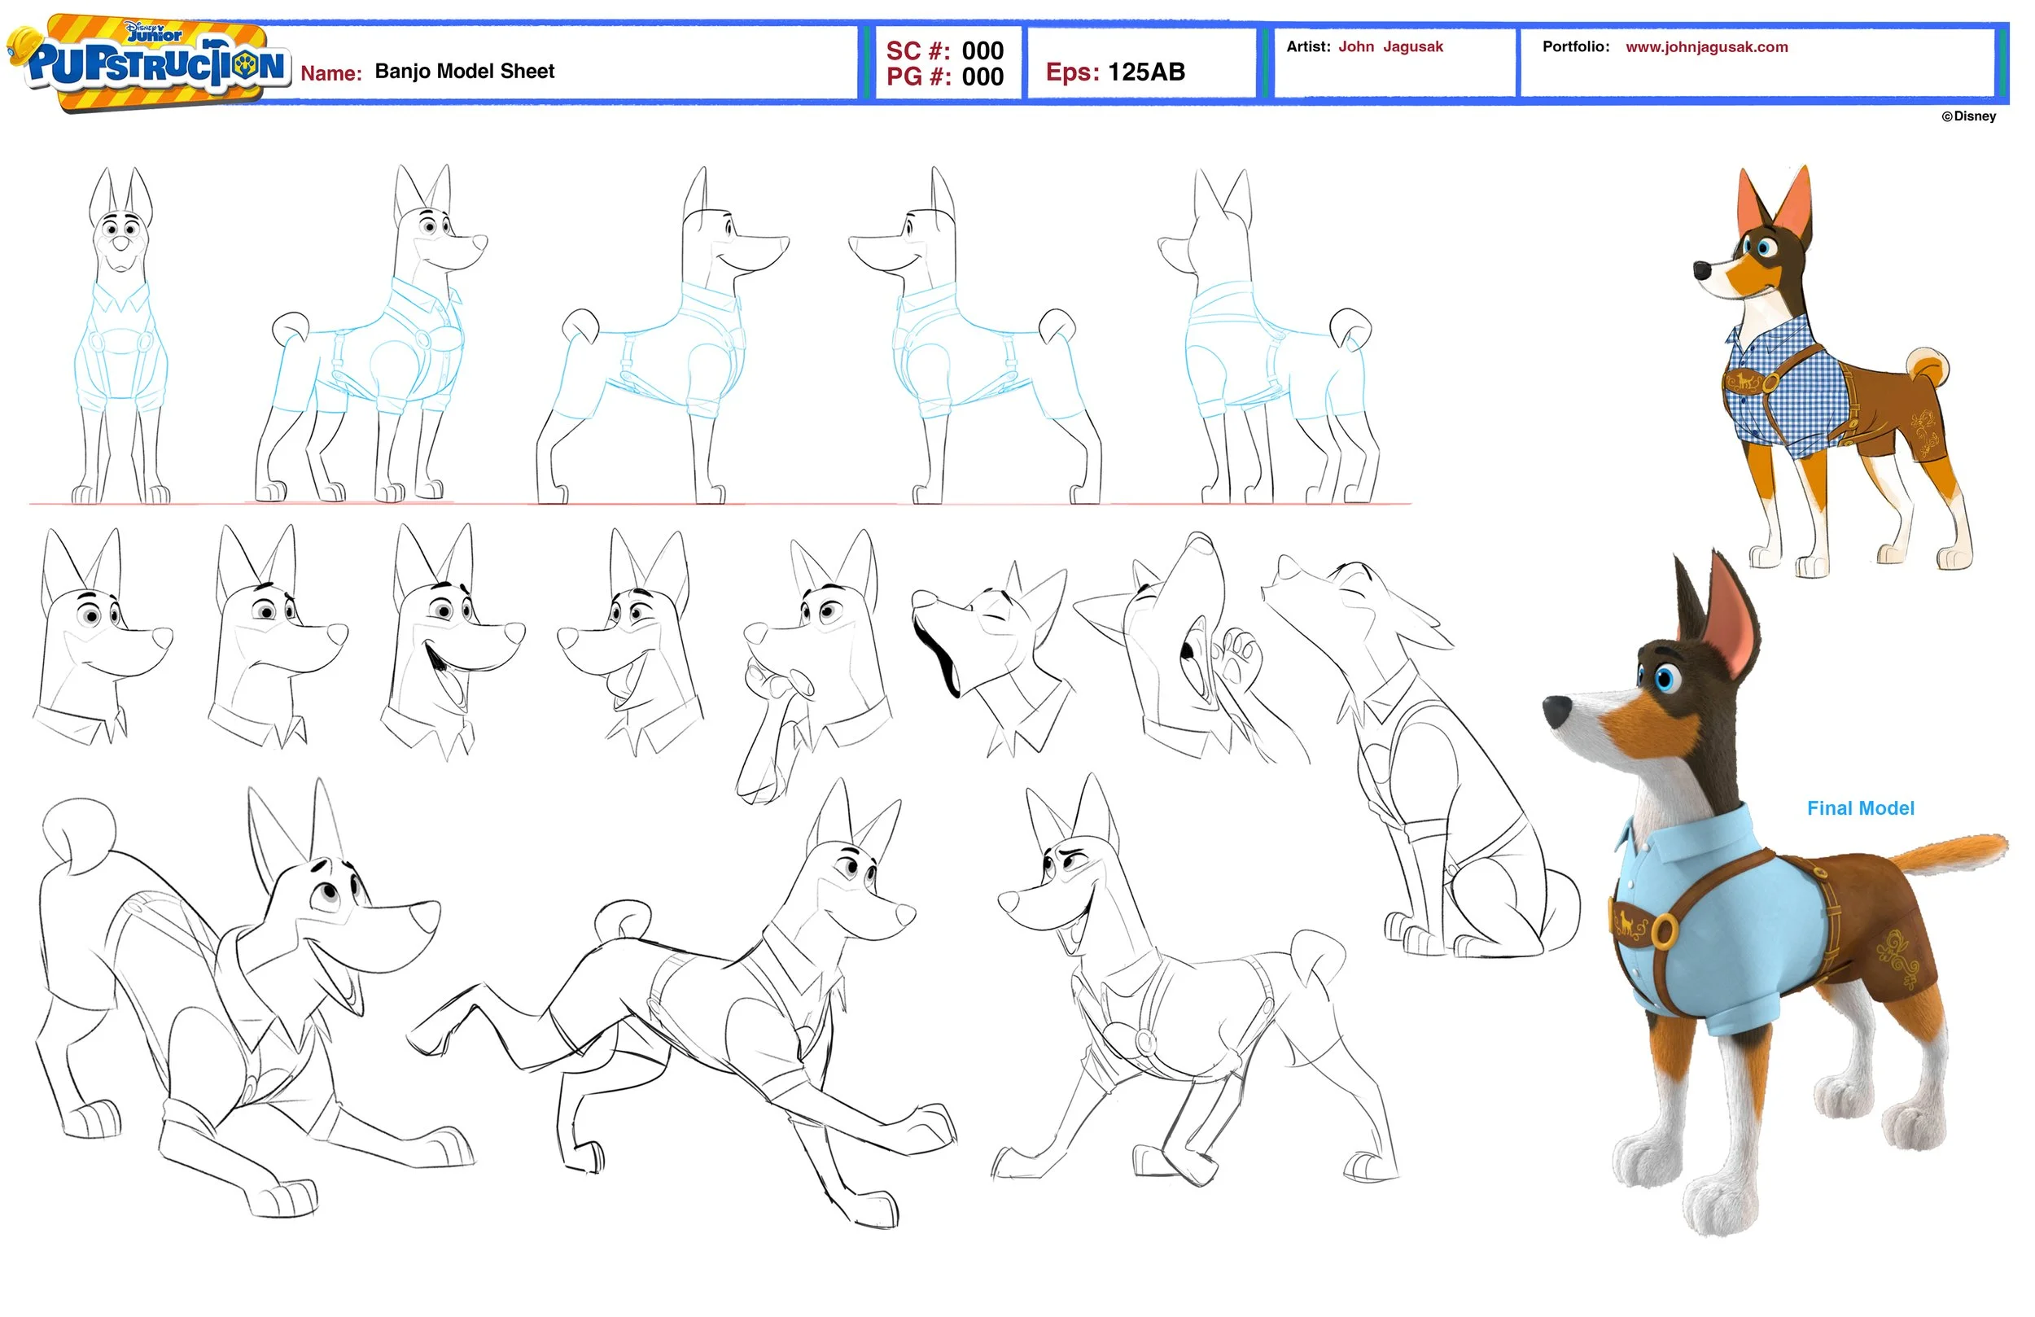Click the Final Model label
Screen dimensions: 2035x1317
[1860, 808]
